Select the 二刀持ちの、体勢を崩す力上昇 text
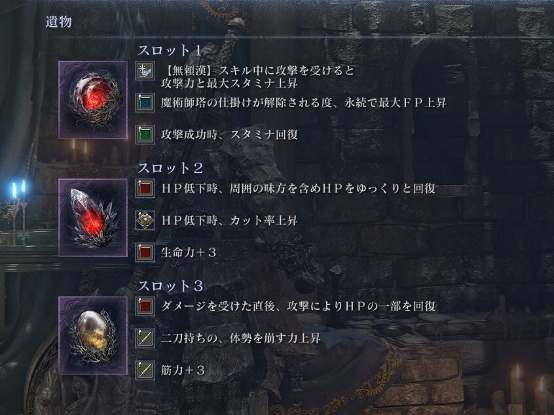 coord(240,338)
